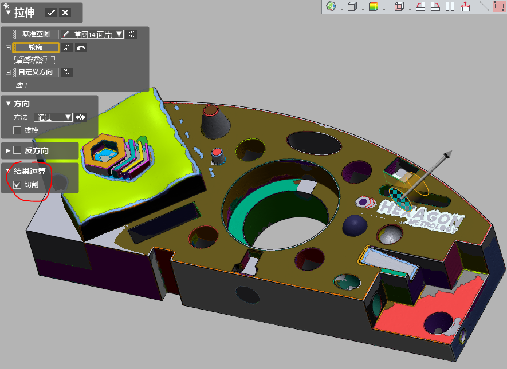Open the 方法 method dropdown
Viewport: 507px width, 369px height.
pyautogui.click(x=68, y=117)
